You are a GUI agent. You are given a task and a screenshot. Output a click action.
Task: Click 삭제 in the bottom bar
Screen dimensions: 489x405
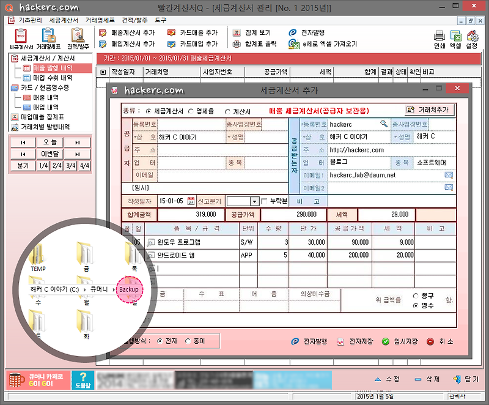tap(427, 379)
